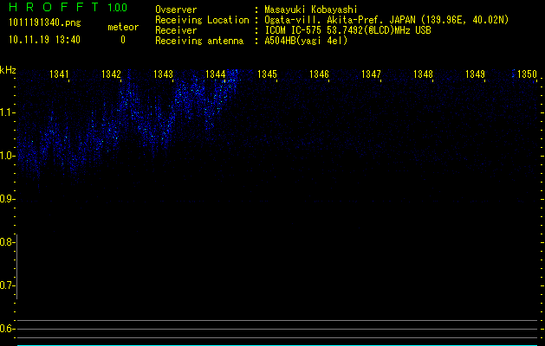The height and width of the screenshot is (346, 545).
Task: Click the 1350 time axis marker
Action: click(527, 74)
